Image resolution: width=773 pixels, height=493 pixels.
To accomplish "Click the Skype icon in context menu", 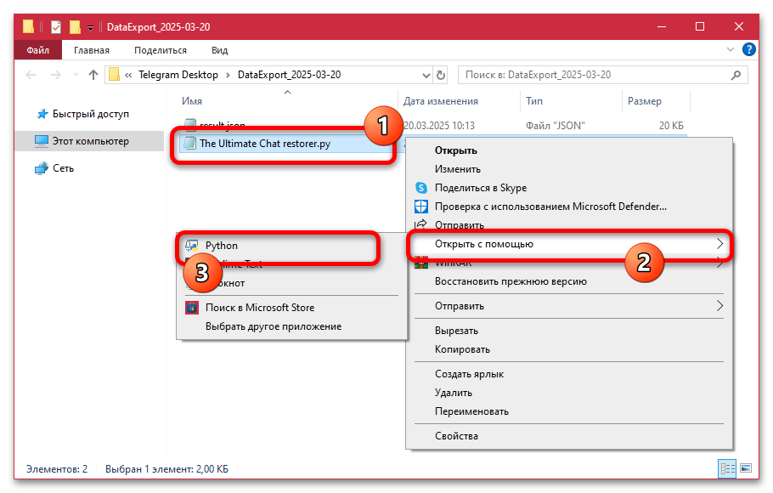I will (x=420, y=188).
